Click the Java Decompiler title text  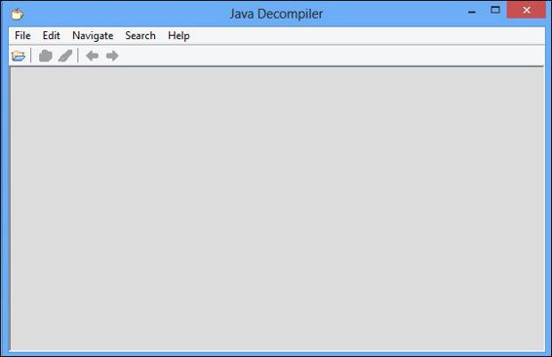coord(276,14)
